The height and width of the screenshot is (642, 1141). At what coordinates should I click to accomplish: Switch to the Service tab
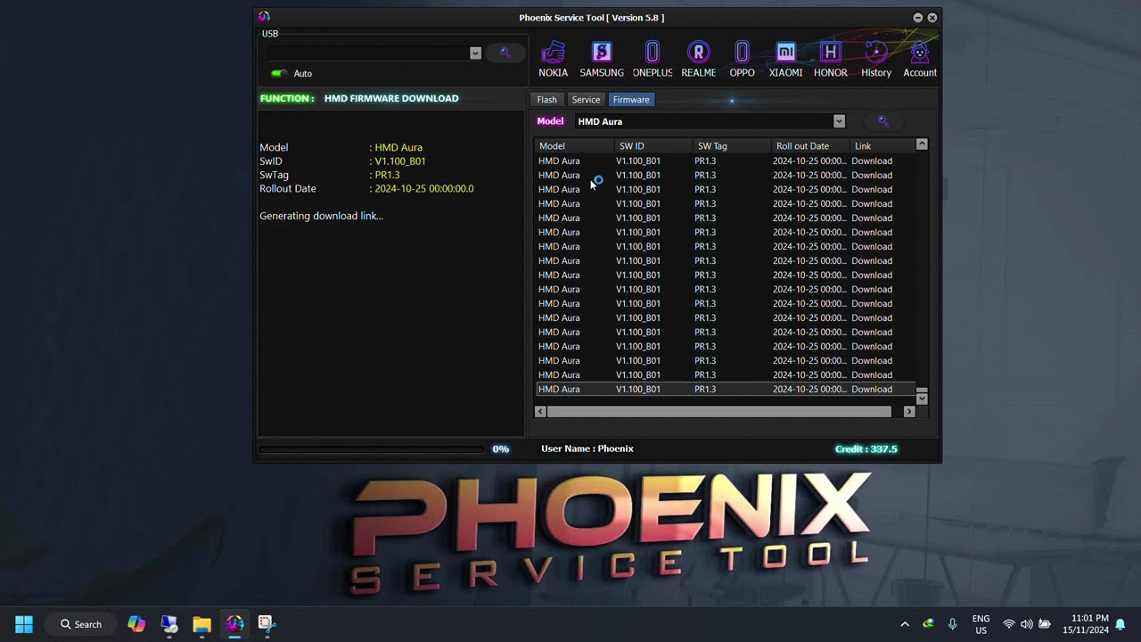pyautogui.click(x=586, y=100)
